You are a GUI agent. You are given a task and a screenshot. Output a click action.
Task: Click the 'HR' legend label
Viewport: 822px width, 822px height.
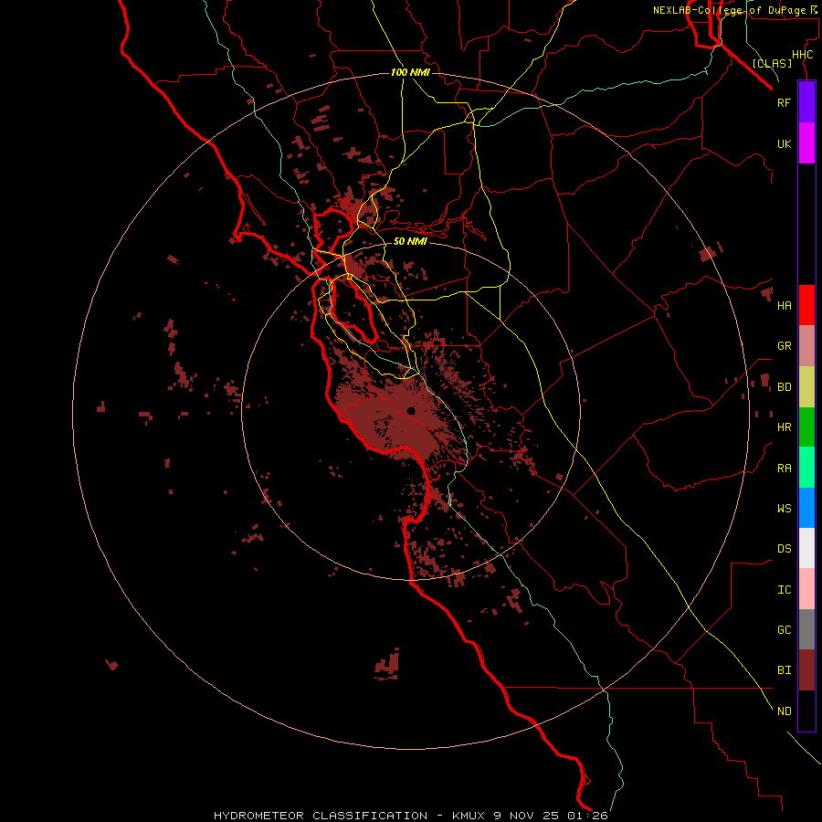point(785,427)
